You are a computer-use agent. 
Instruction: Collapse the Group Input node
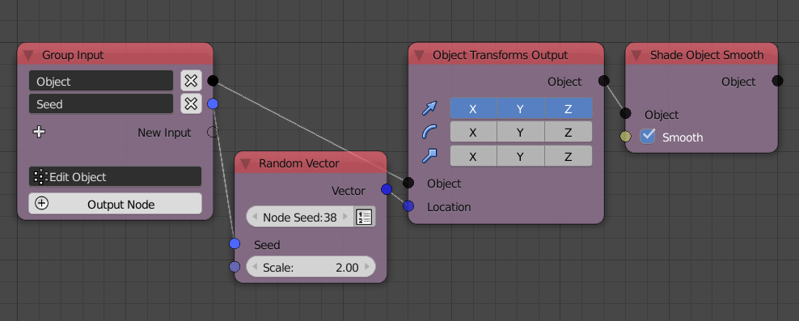[x=28, y=55]
